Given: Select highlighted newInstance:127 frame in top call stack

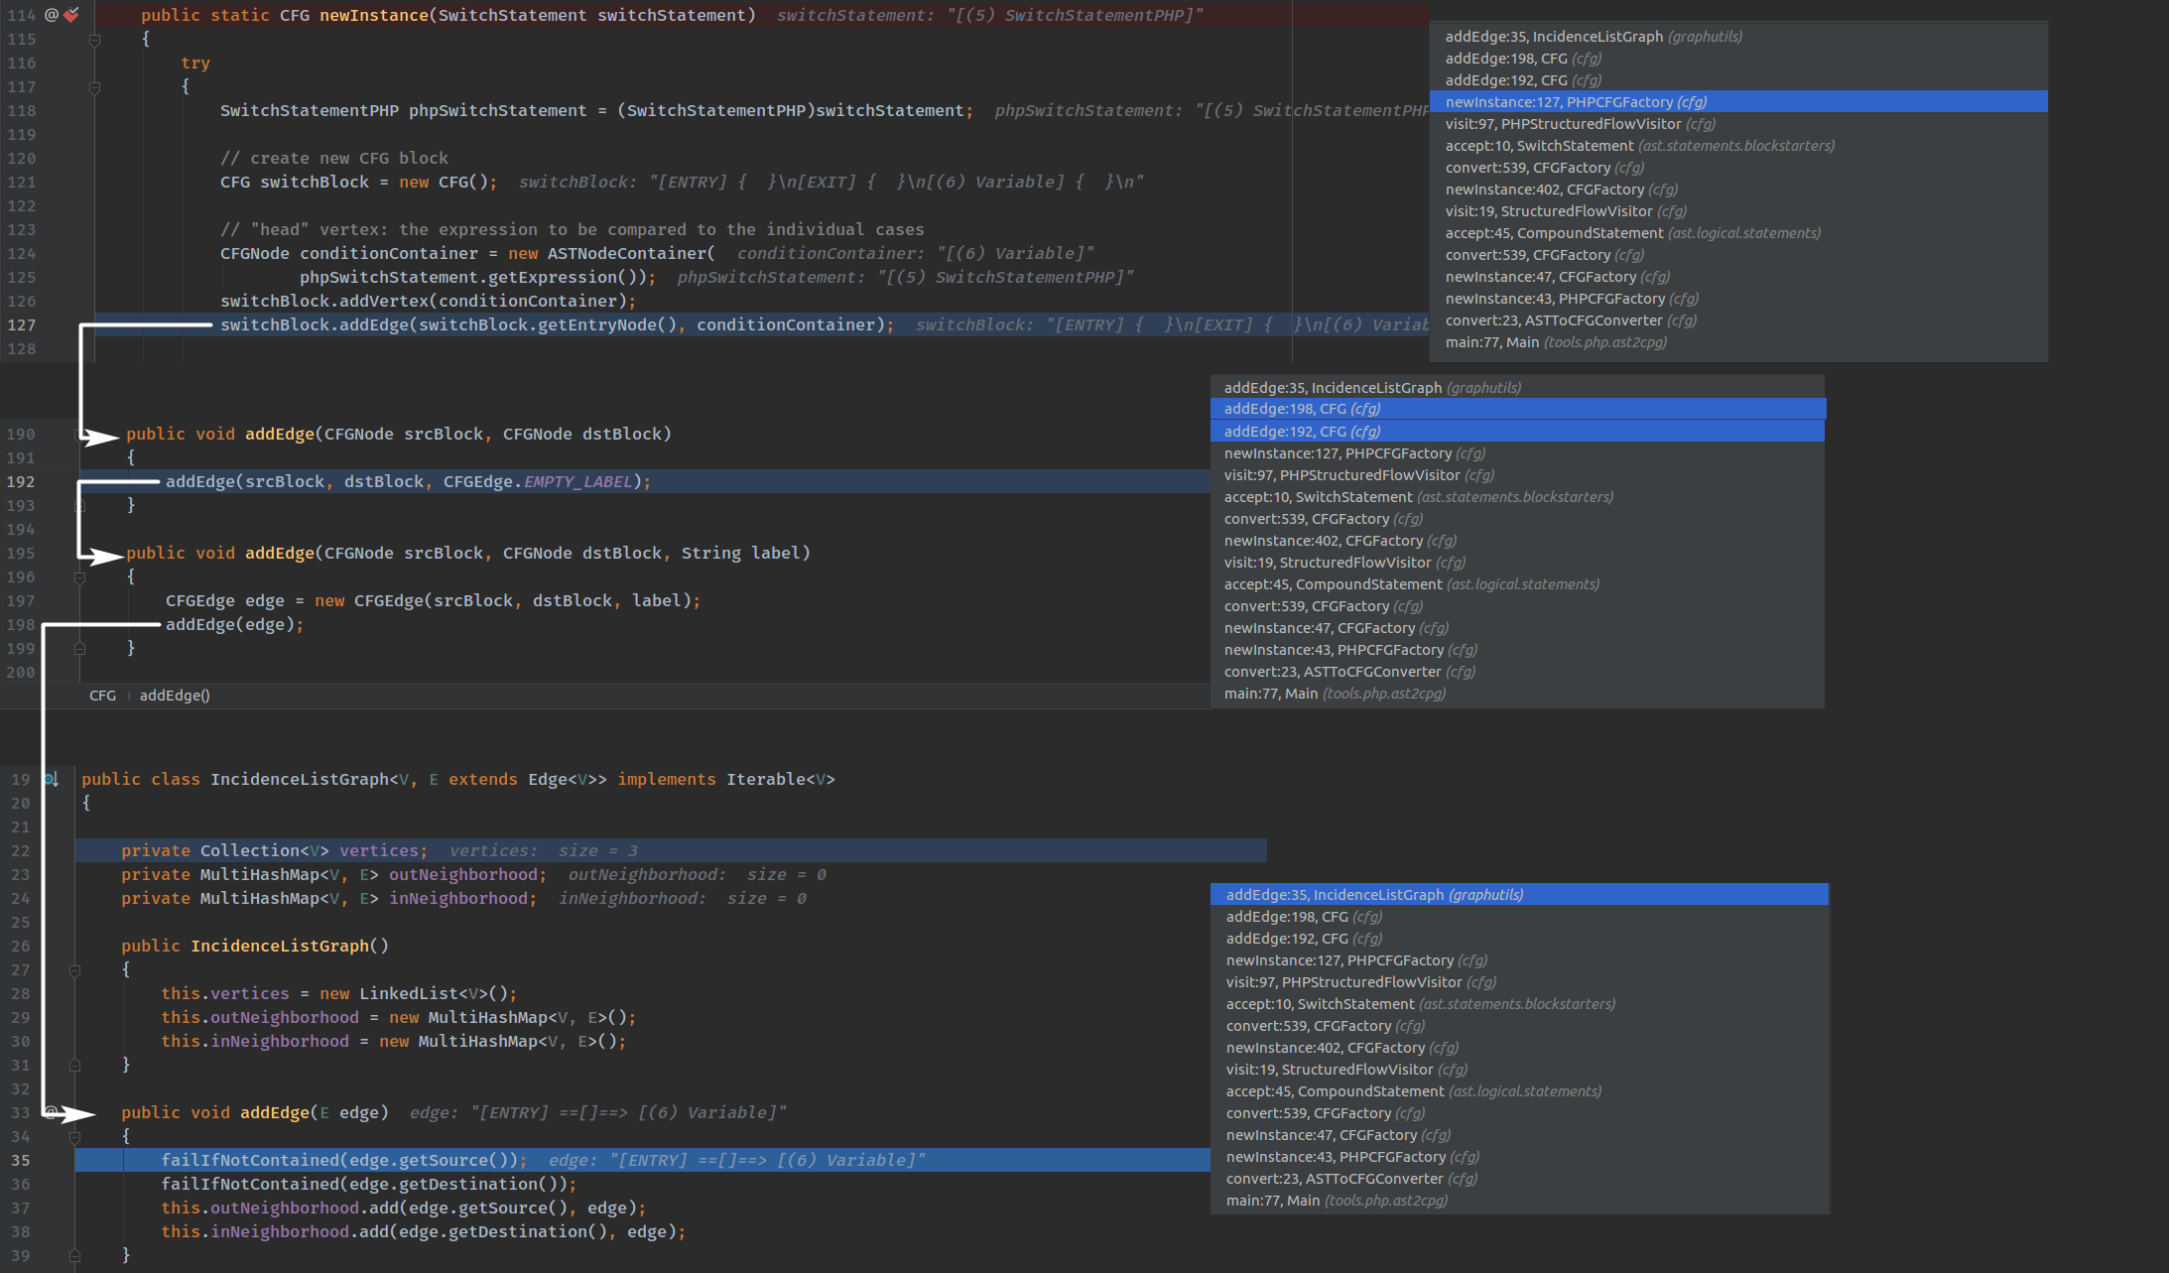Looking at the screenshot, I should 1738,102.
